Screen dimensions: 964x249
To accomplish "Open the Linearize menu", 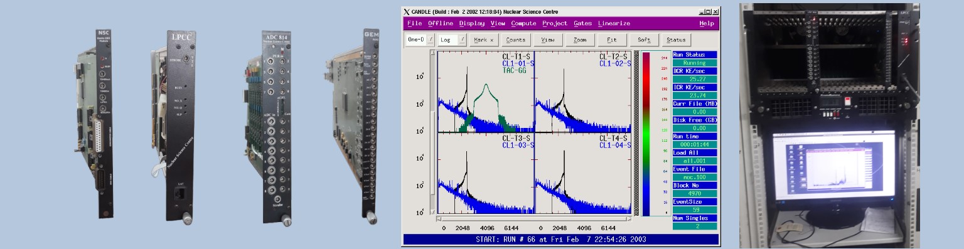I will [x=614, y=23].
